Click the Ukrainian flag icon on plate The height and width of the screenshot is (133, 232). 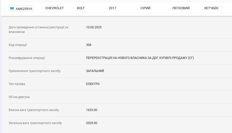pos(12,9)
